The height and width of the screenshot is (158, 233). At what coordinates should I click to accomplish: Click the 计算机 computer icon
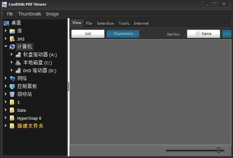click(12, 47)
